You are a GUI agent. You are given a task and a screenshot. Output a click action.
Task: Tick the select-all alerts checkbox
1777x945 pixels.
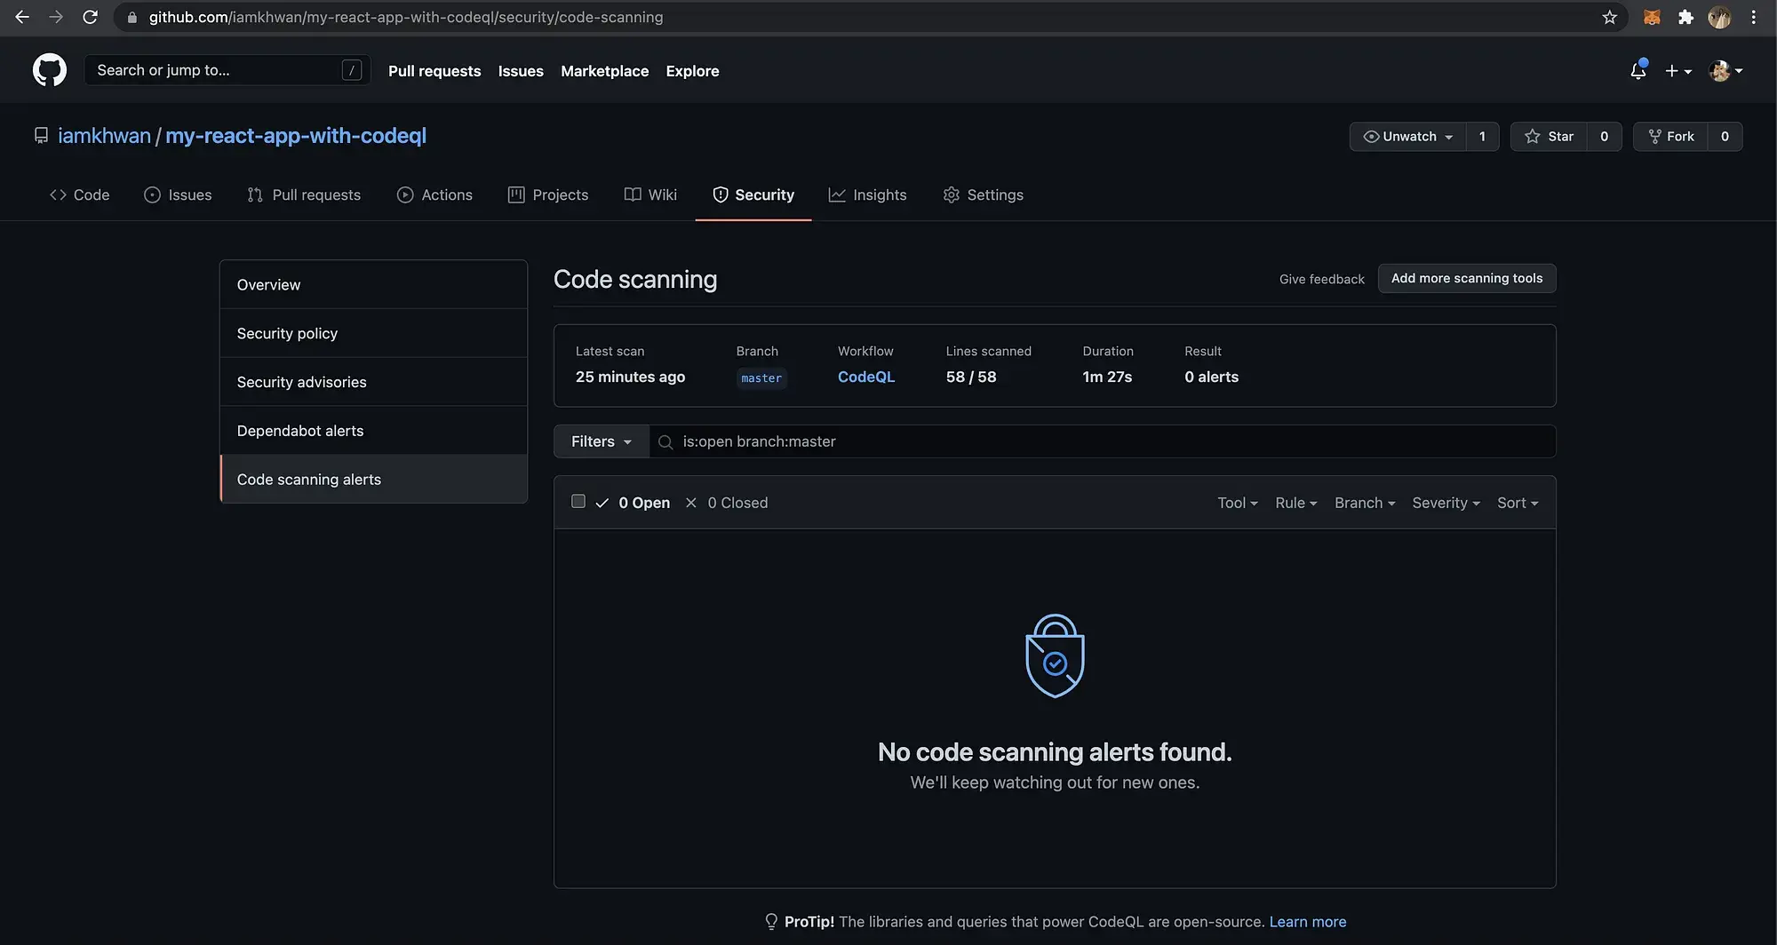(x=578, y=502)
